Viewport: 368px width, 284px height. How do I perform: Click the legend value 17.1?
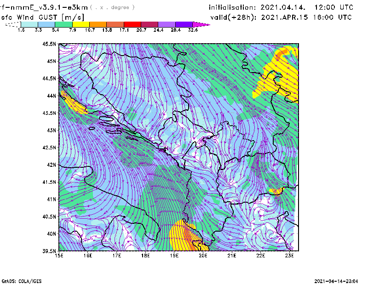(124, 30)
